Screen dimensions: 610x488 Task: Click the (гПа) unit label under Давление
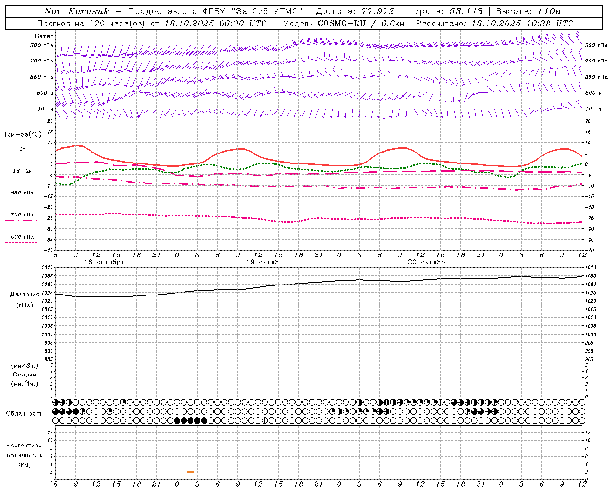point(25,305)
